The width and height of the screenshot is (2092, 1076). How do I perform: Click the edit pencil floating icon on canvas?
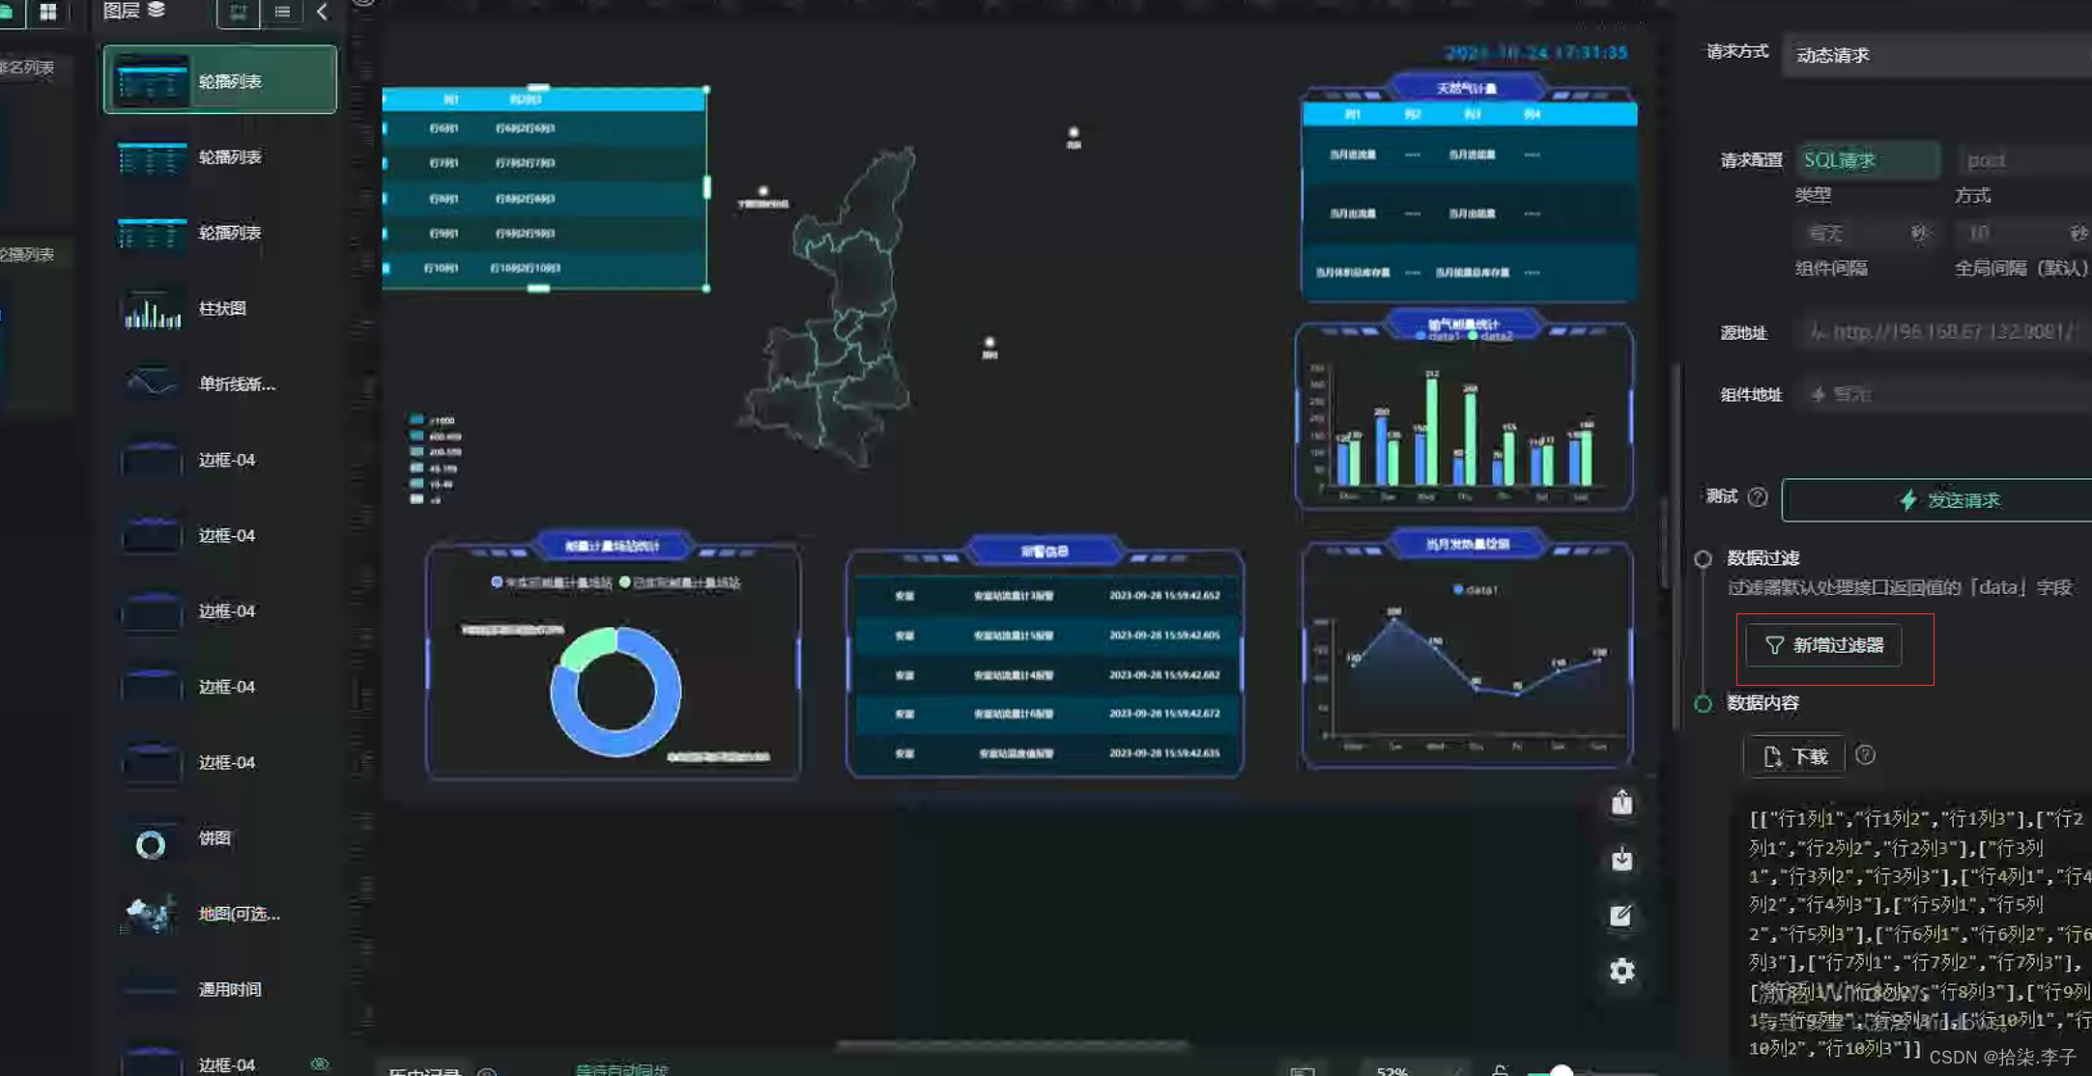pyautogui.click(x=1621, y=915)
